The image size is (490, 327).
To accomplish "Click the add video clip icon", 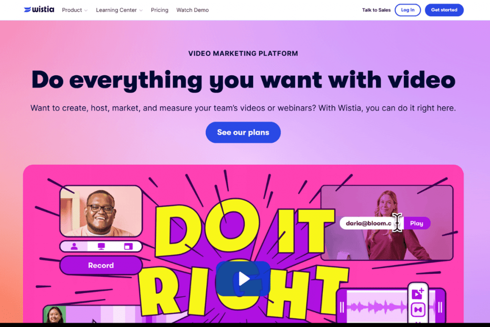I will pos(418,293).
